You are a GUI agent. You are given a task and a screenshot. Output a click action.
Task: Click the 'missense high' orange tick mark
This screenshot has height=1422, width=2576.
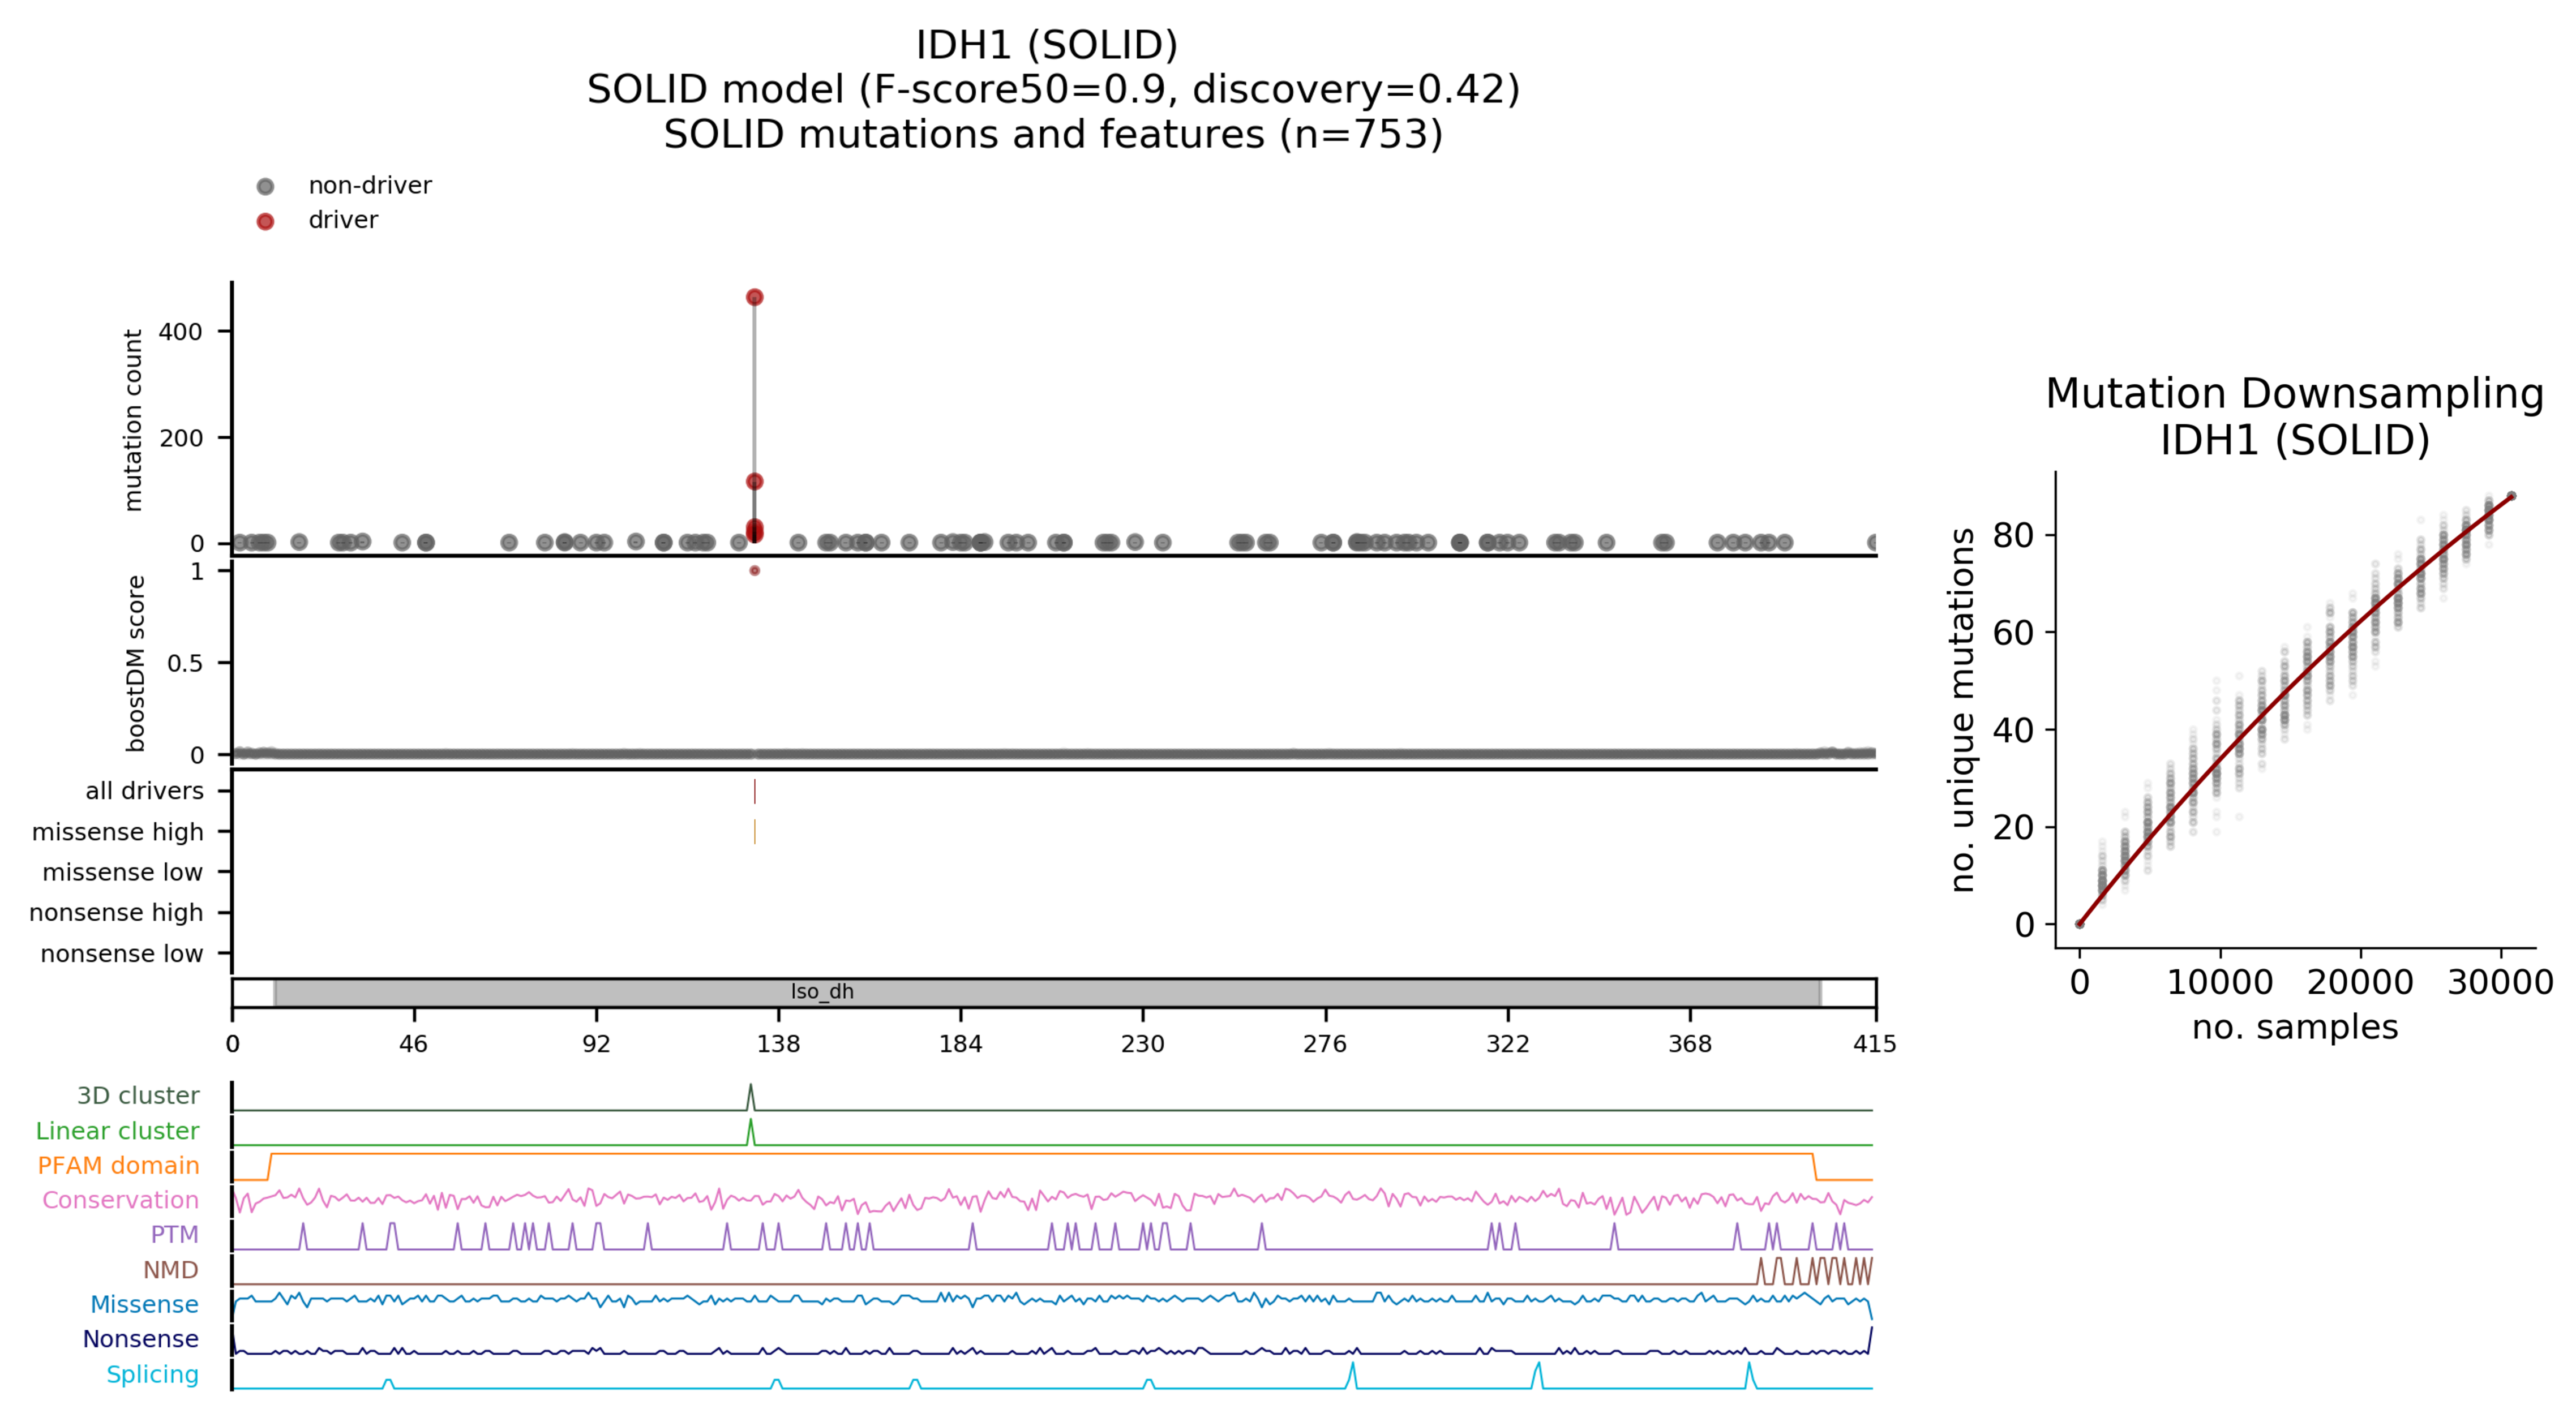tap(755, 831)
